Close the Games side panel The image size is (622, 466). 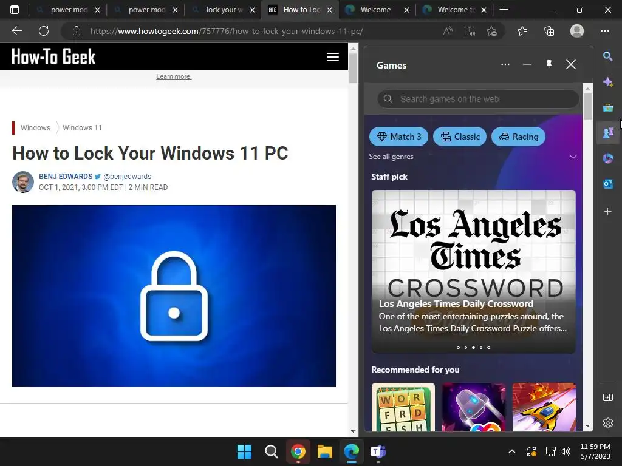(x=571, y=64)
